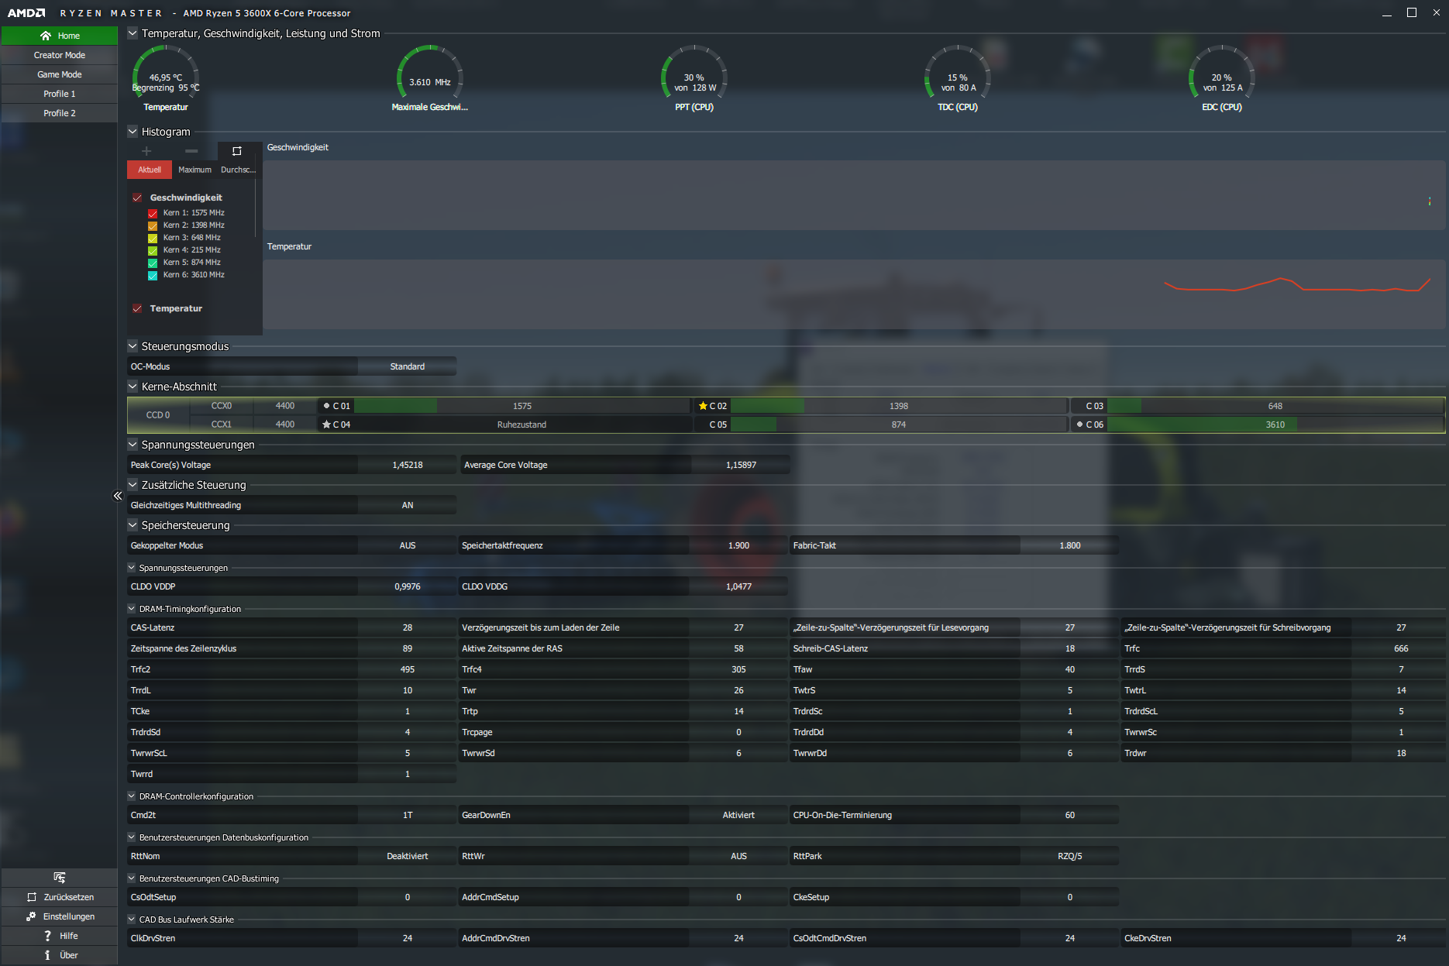Click the Zurücksetzen button label

pyautogui.click(x=69, y=897)
